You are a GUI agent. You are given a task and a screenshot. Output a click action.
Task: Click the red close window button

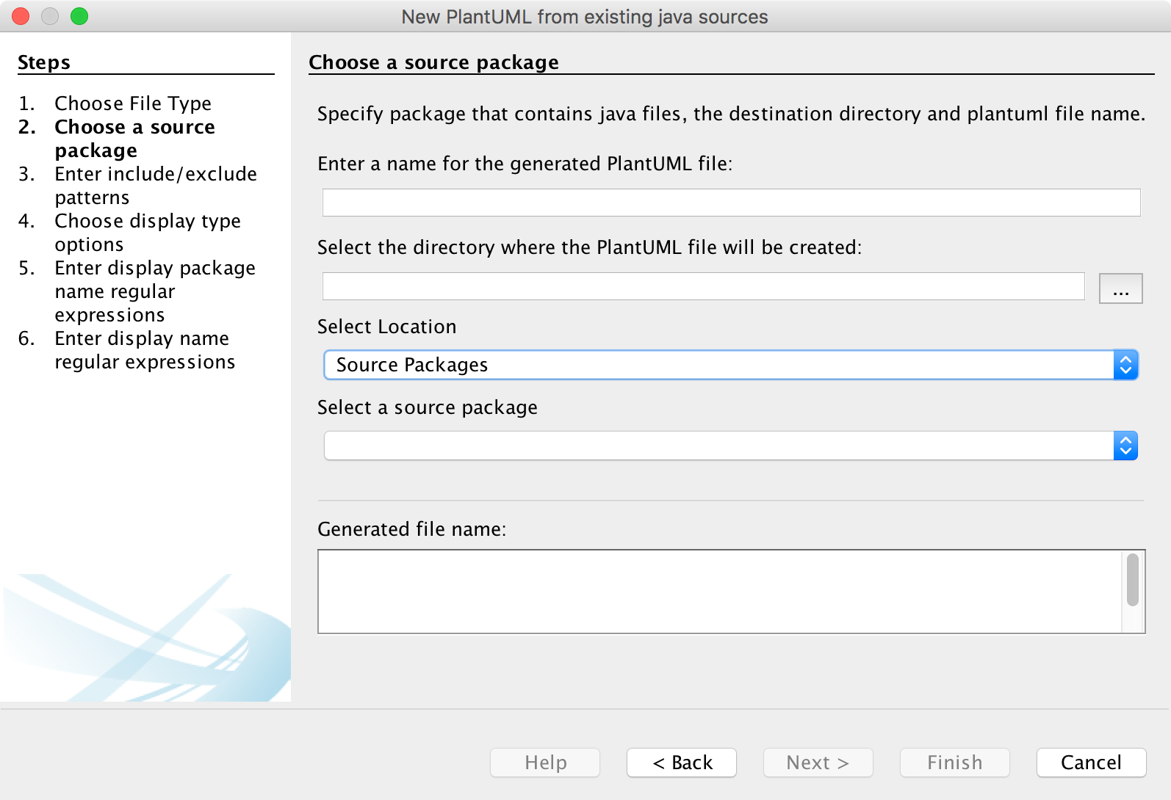point(21,16)
